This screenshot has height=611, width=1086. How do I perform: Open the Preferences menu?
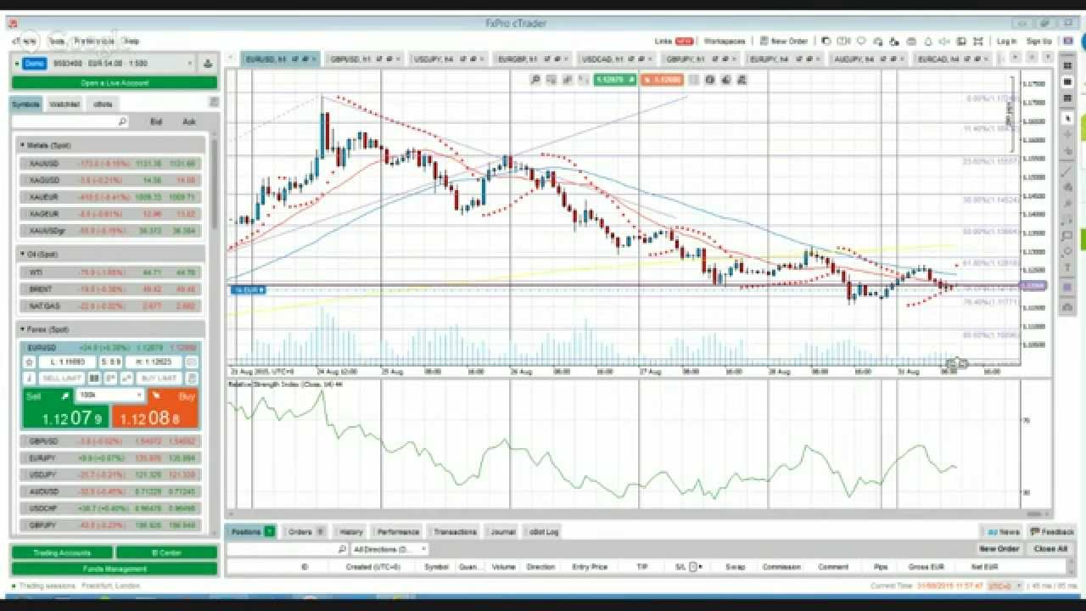point(95,41)
